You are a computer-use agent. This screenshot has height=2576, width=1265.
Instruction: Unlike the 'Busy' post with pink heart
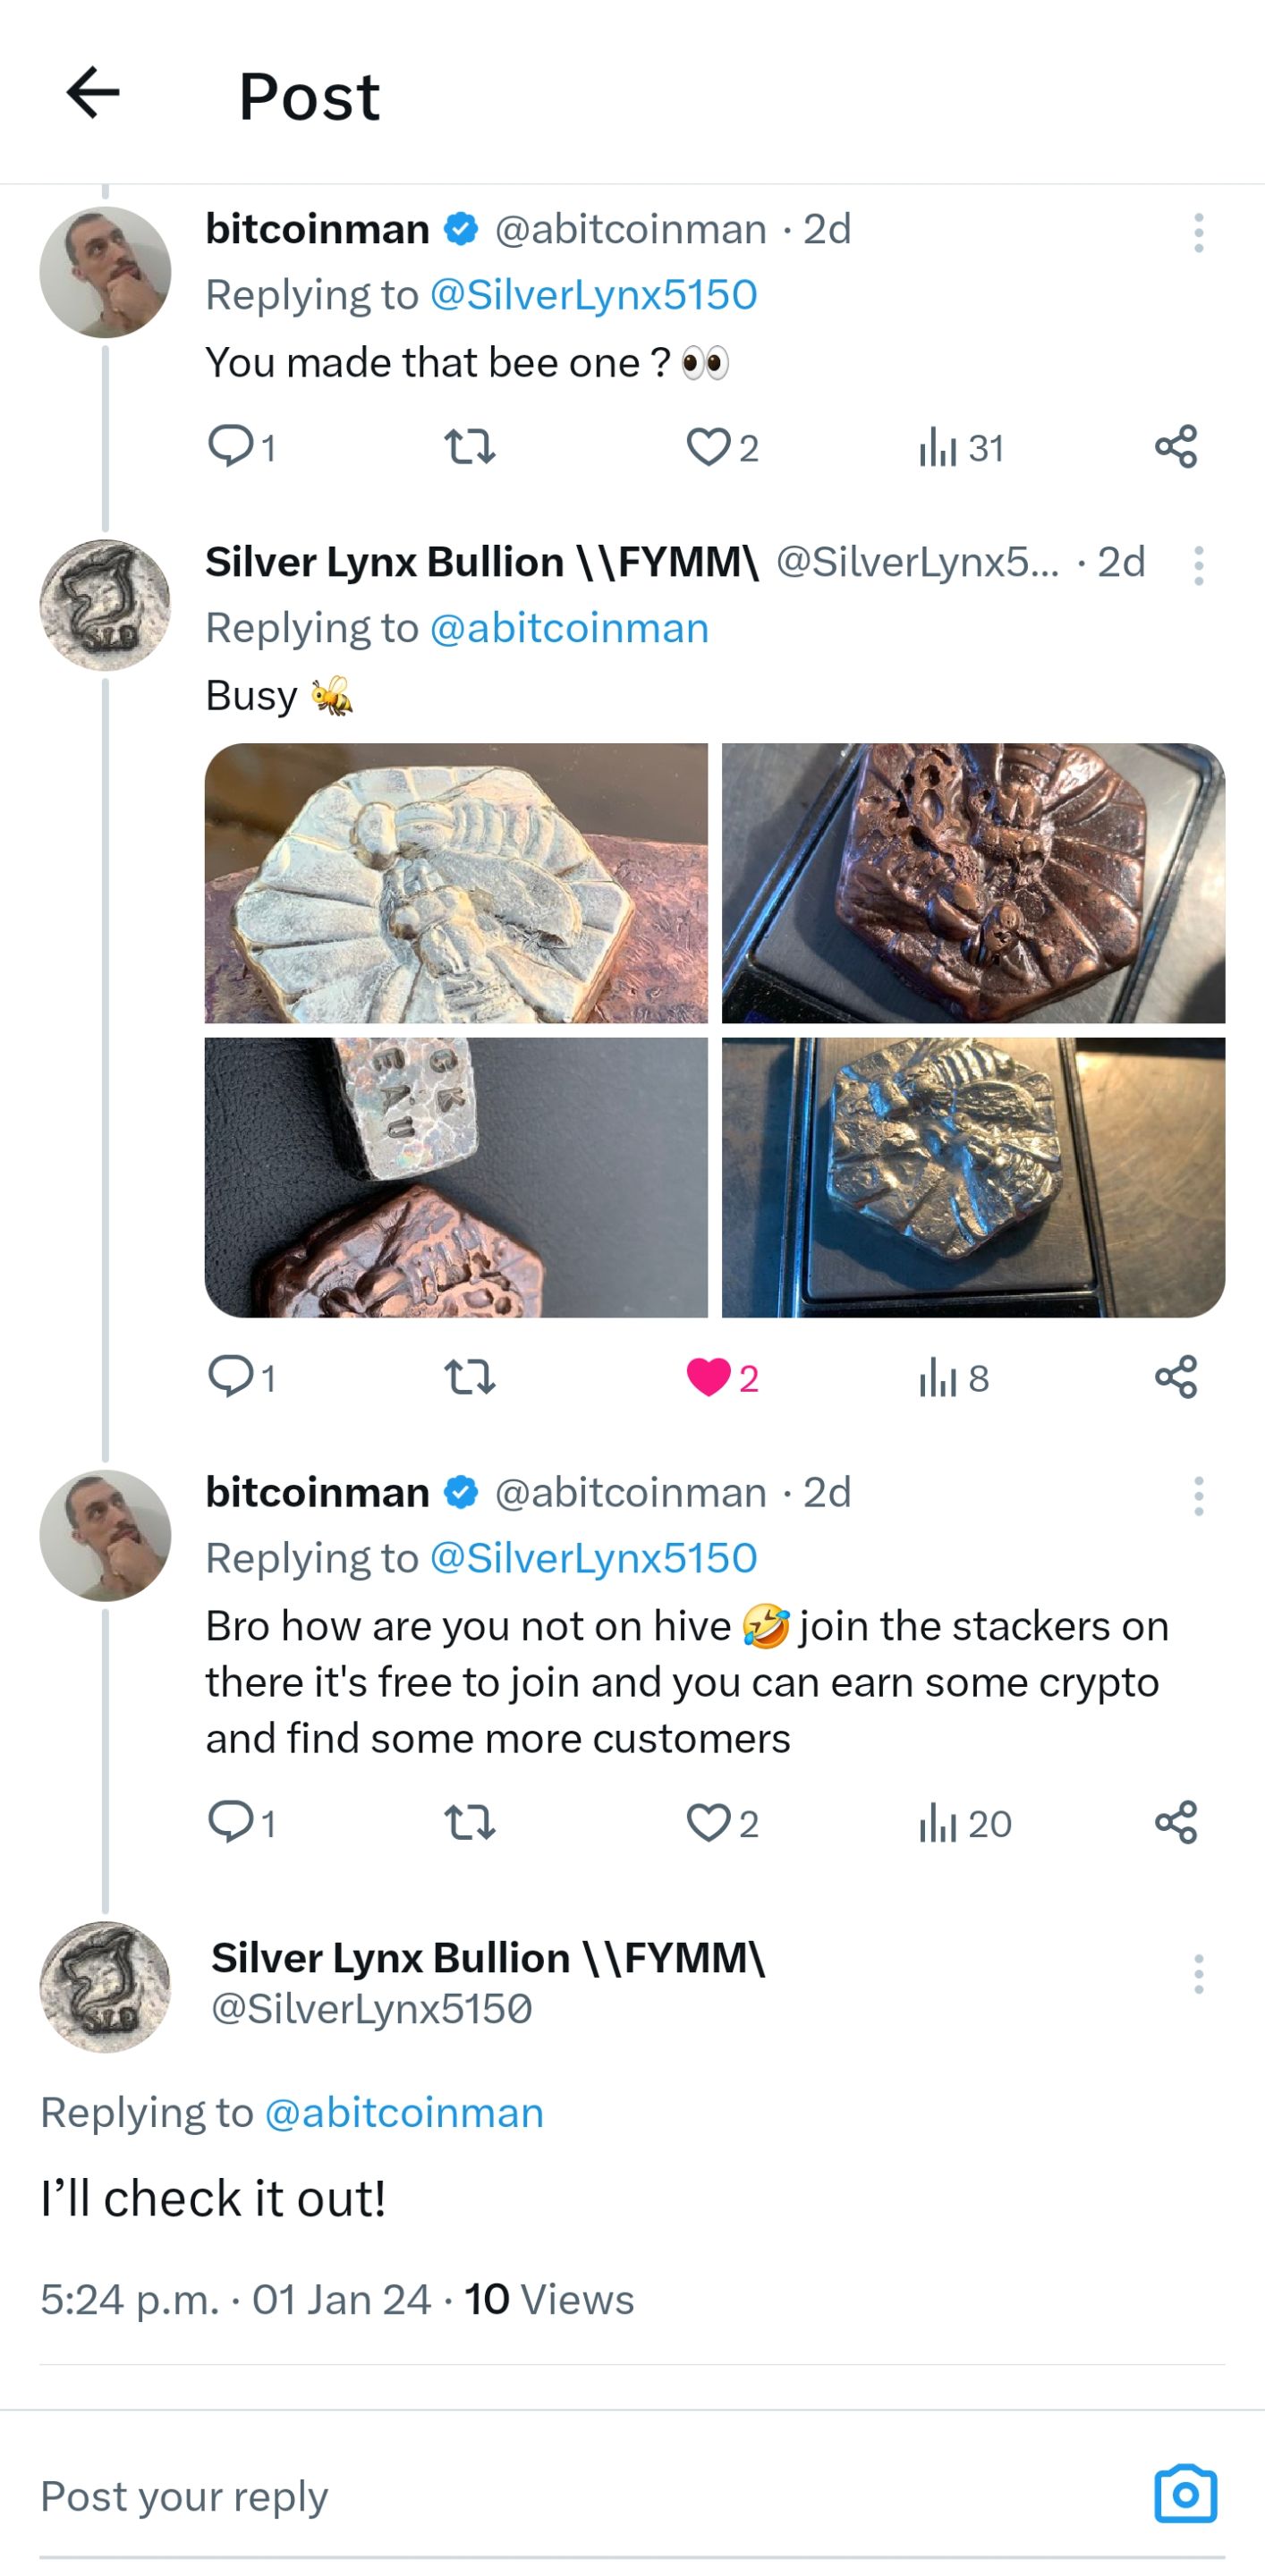coord(722,1377)
